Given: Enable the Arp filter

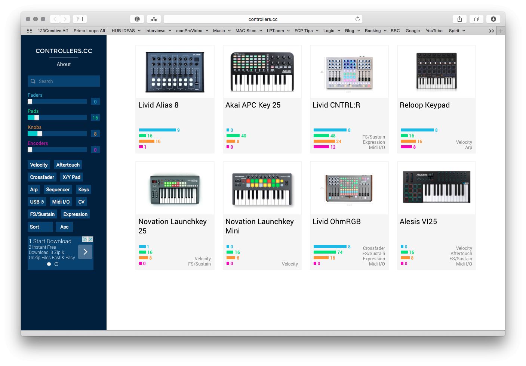Looking at the screenshot, I should pyautogui.click(x=34, y=189).
